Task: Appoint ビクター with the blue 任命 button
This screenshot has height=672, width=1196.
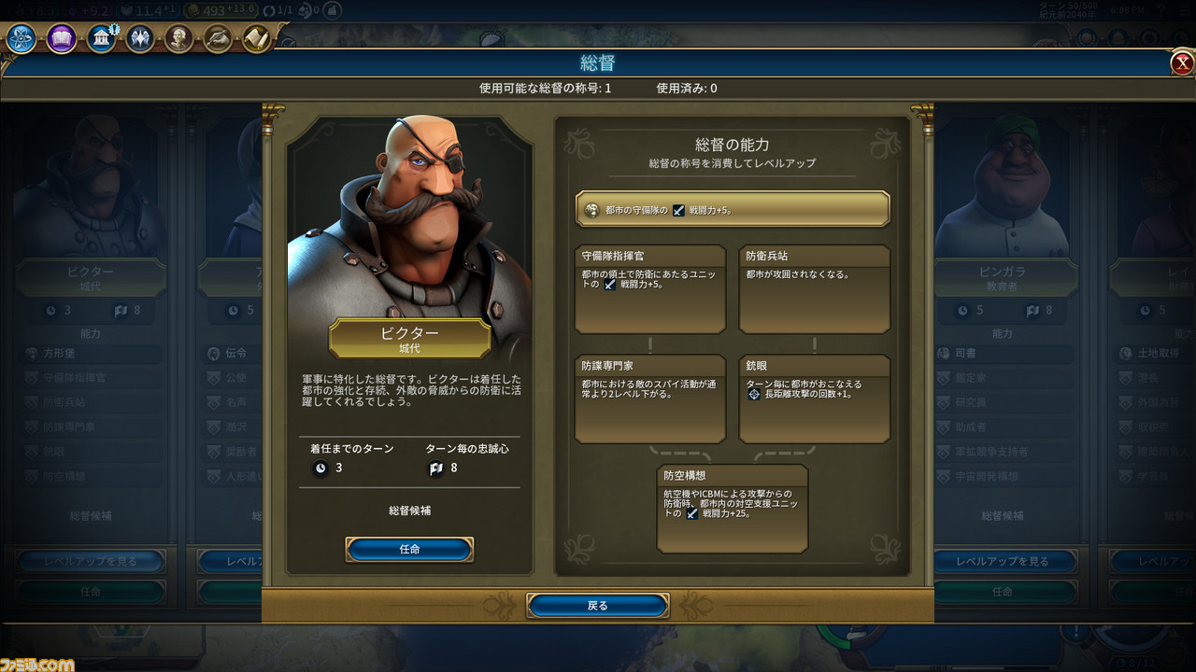Action: coord(409,549)
